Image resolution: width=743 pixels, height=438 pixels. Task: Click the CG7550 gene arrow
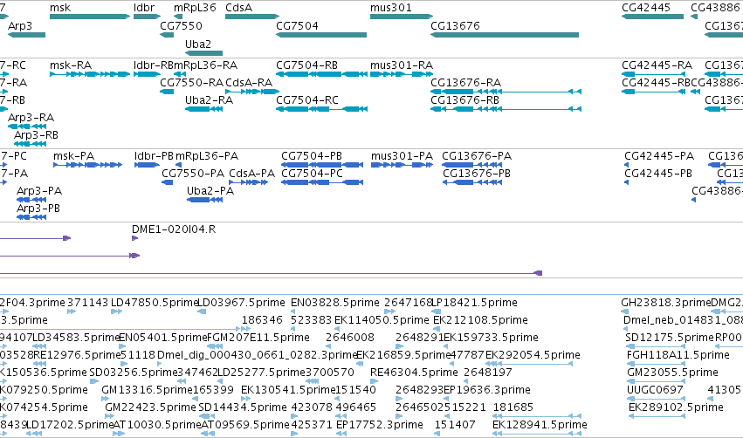[167, 35]
